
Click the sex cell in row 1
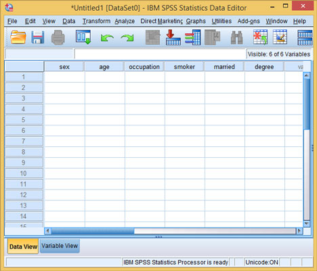pos(64,77)
